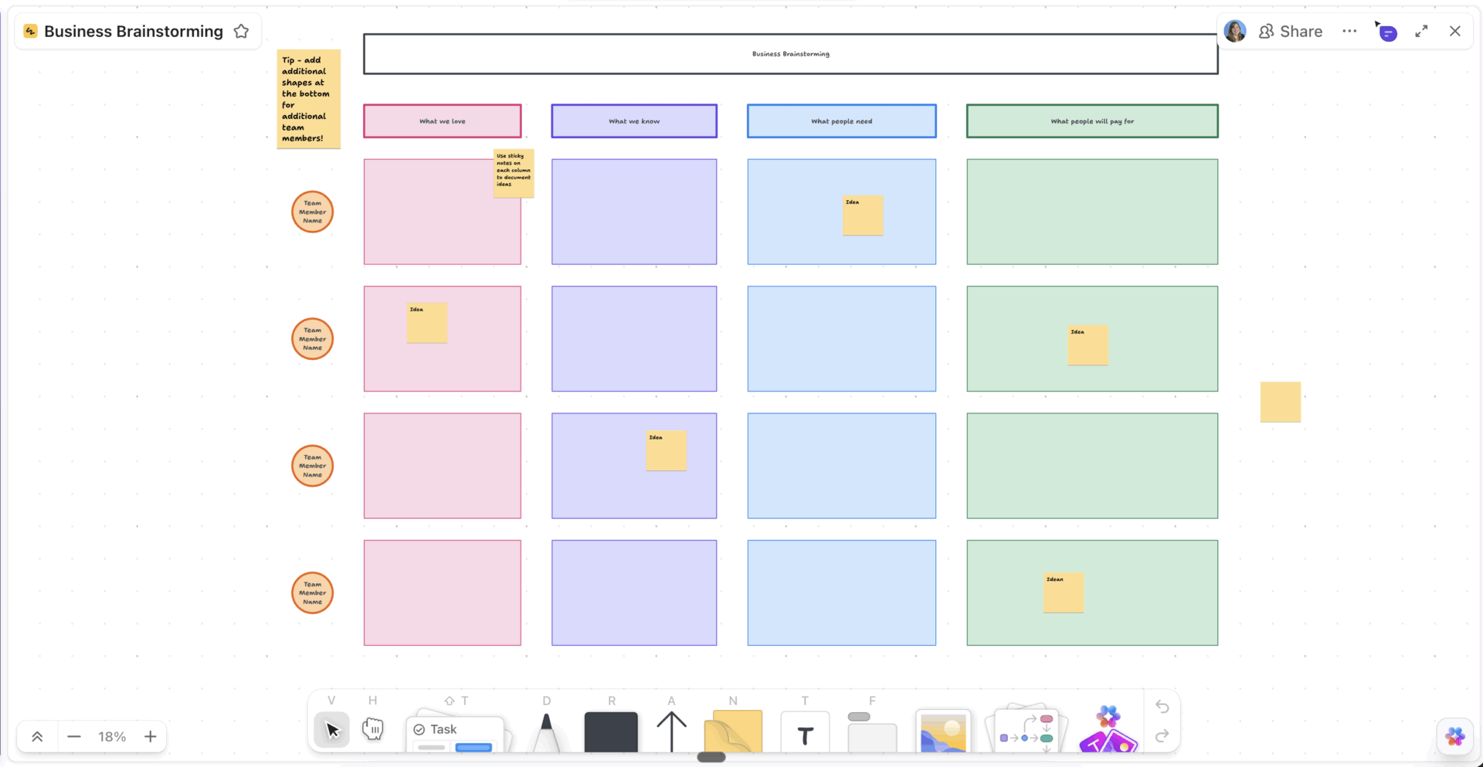1483x767 pixels.
Task: Open the ellipsis more options menu
Action: point(1349,32)
